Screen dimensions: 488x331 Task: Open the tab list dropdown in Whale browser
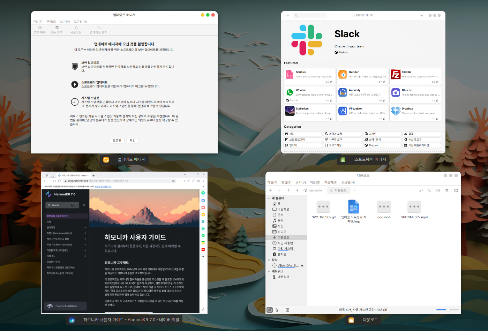185,174
